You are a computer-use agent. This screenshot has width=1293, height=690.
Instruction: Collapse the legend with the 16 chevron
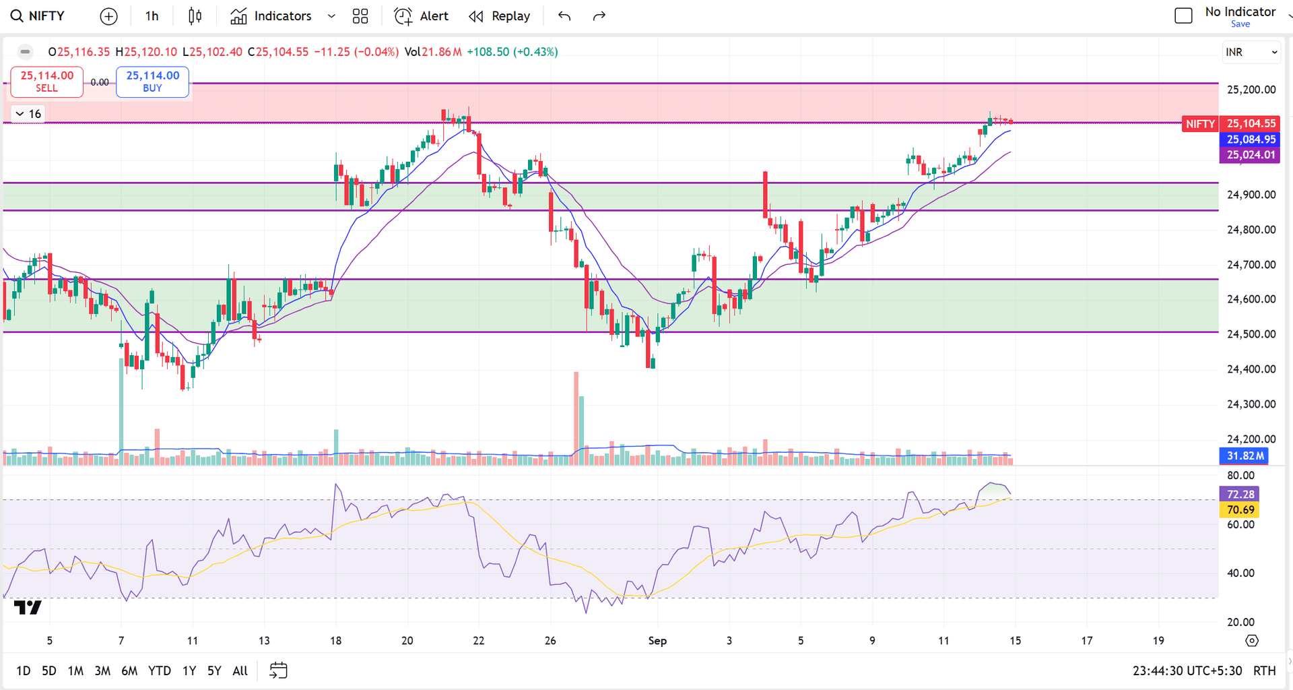coord(28,114)
